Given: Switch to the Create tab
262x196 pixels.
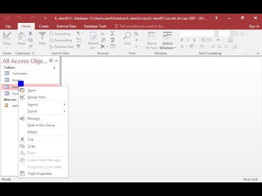Looking at the screenshot, I should click(x=44, y=26).
